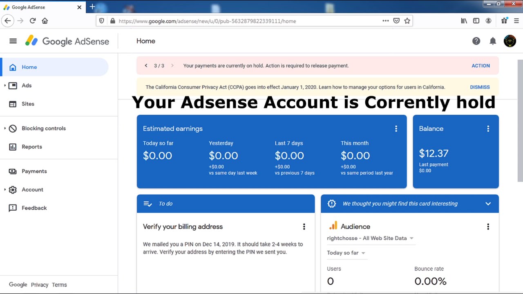Click the To do card header
Image resolution: width=523 pixels, height=294 pixels.
(x=226, y=204)
